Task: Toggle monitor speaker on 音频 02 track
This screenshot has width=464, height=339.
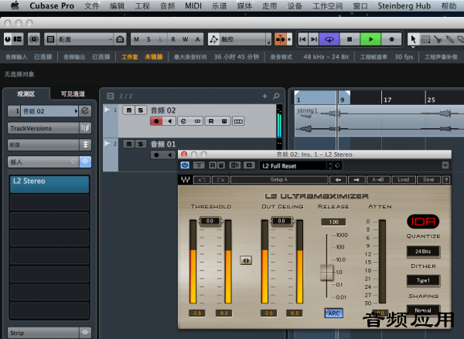Action: (170, 121)
